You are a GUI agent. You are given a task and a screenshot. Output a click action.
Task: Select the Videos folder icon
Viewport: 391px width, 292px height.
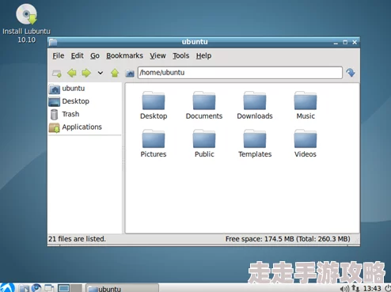tap(306, 143)
